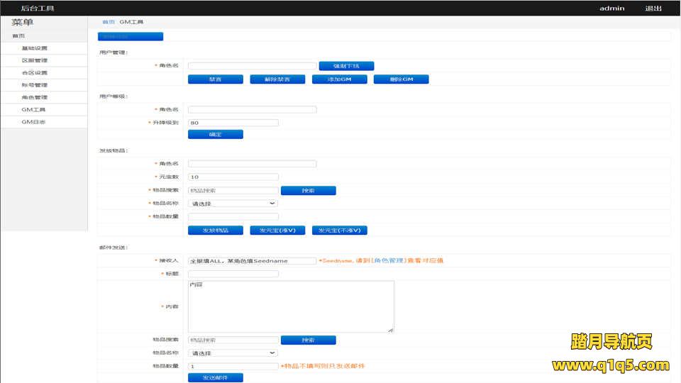
Task: Focus the 升降级到 input field
Action: (233, 123)
